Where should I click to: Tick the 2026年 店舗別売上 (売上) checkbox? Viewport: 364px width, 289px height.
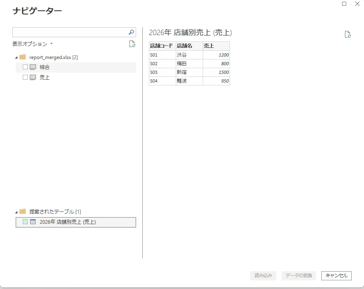[25, 222]
